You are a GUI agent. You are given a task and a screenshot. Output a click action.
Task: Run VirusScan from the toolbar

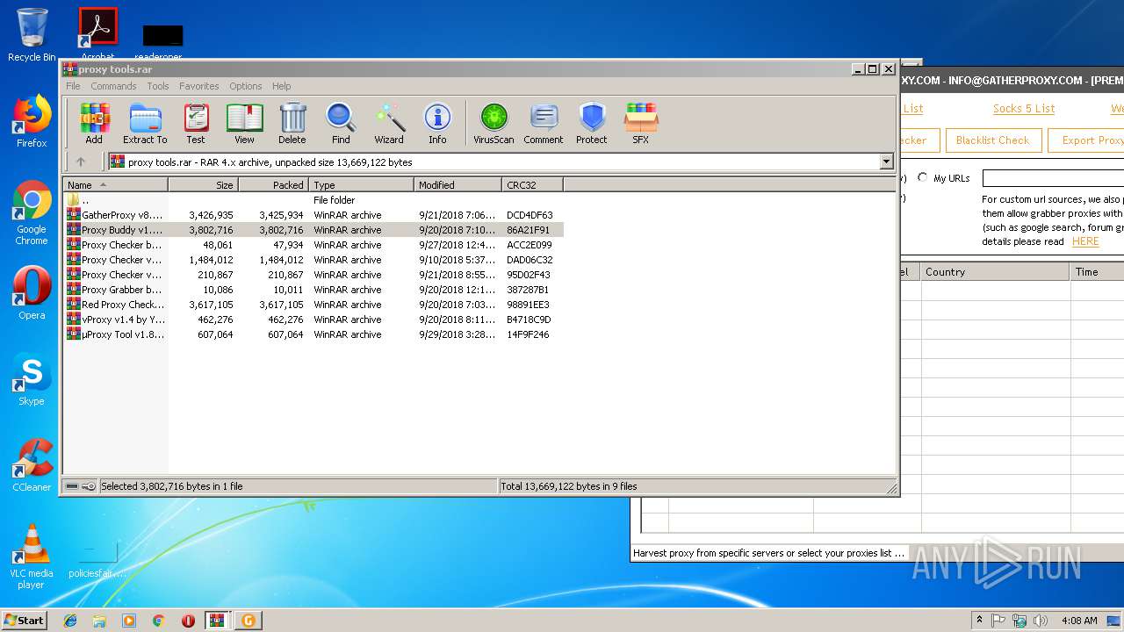click(494, 123)
